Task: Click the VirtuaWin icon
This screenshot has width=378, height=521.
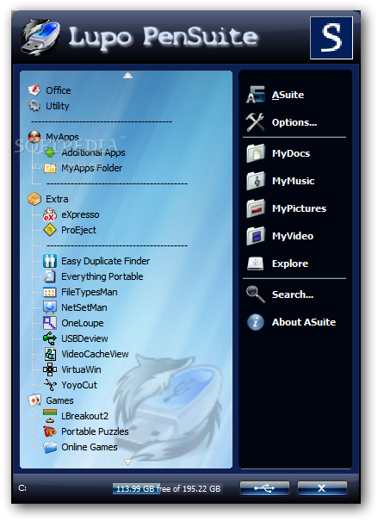Action: point(50,369)
